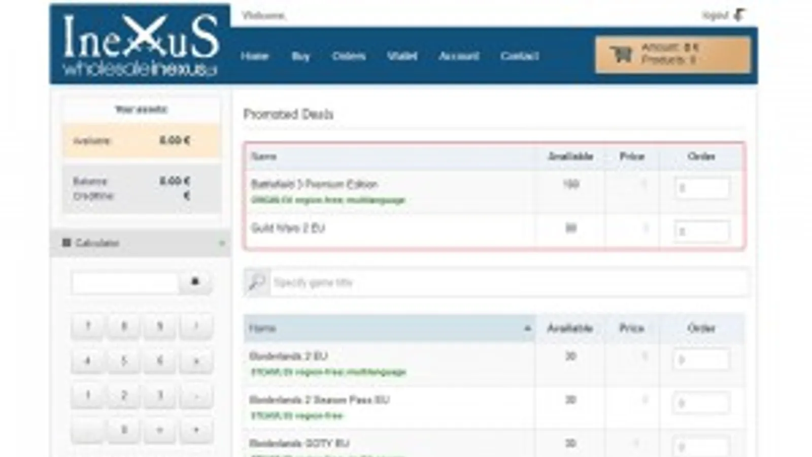
Task: Click the Price header in Promoted Deals table
Action: [x=632, y=156]
